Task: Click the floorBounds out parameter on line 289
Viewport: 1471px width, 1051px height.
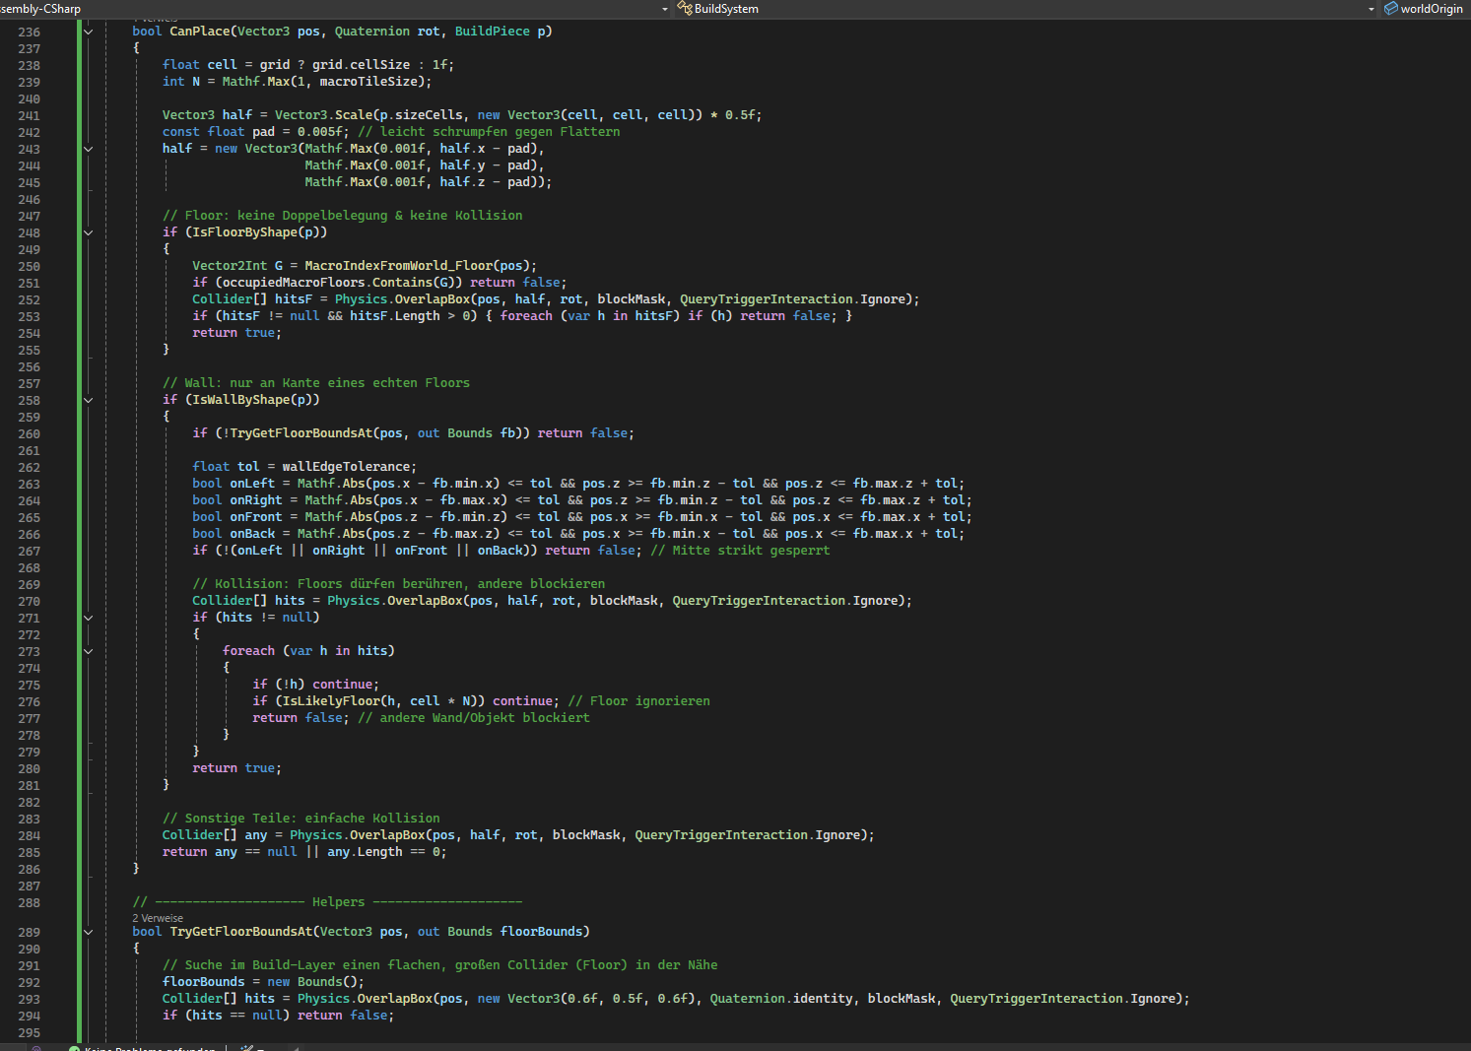Action: click(542, 932)
